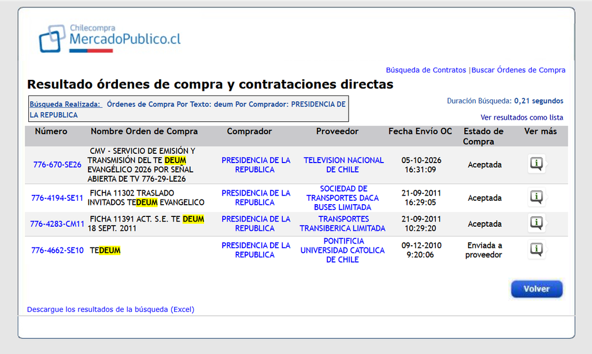
Task: Open order number 776-670-SE26
Action: point(57,165)
